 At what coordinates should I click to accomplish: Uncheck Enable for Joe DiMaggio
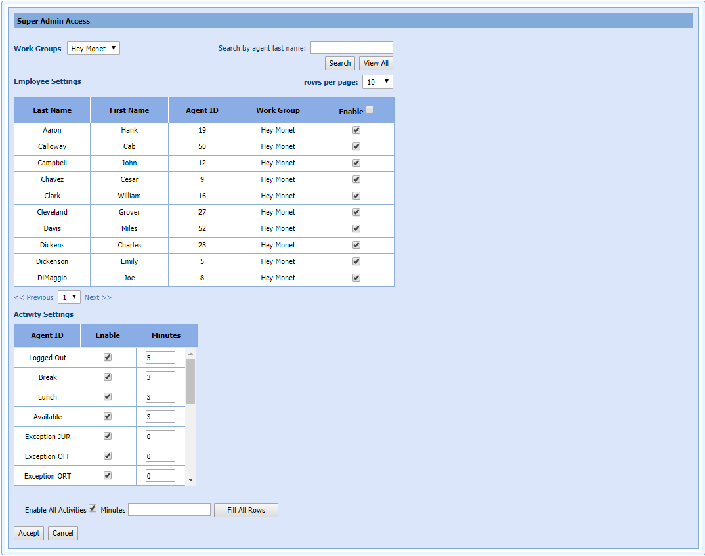356,278
